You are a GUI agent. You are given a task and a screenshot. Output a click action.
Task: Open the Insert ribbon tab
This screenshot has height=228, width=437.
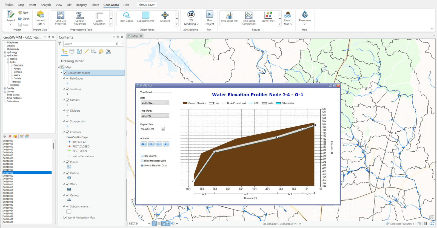point(32,5)
